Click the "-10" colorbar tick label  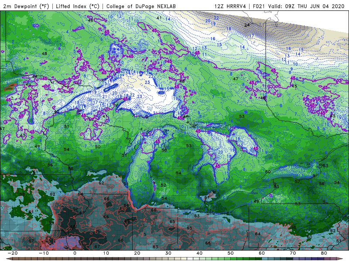click(x=44, y=253)
